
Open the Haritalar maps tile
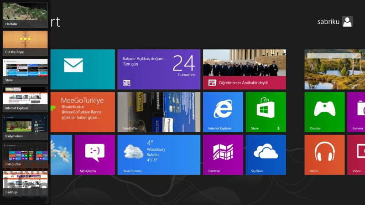tap(223, 155)
